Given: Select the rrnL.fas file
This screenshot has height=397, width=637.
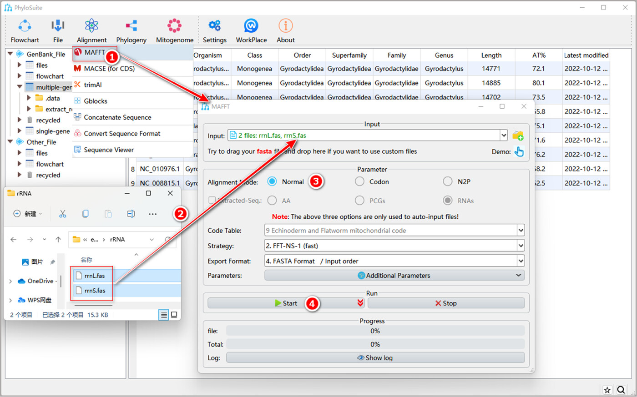Looking at the screenshot, I should [95, 276].
